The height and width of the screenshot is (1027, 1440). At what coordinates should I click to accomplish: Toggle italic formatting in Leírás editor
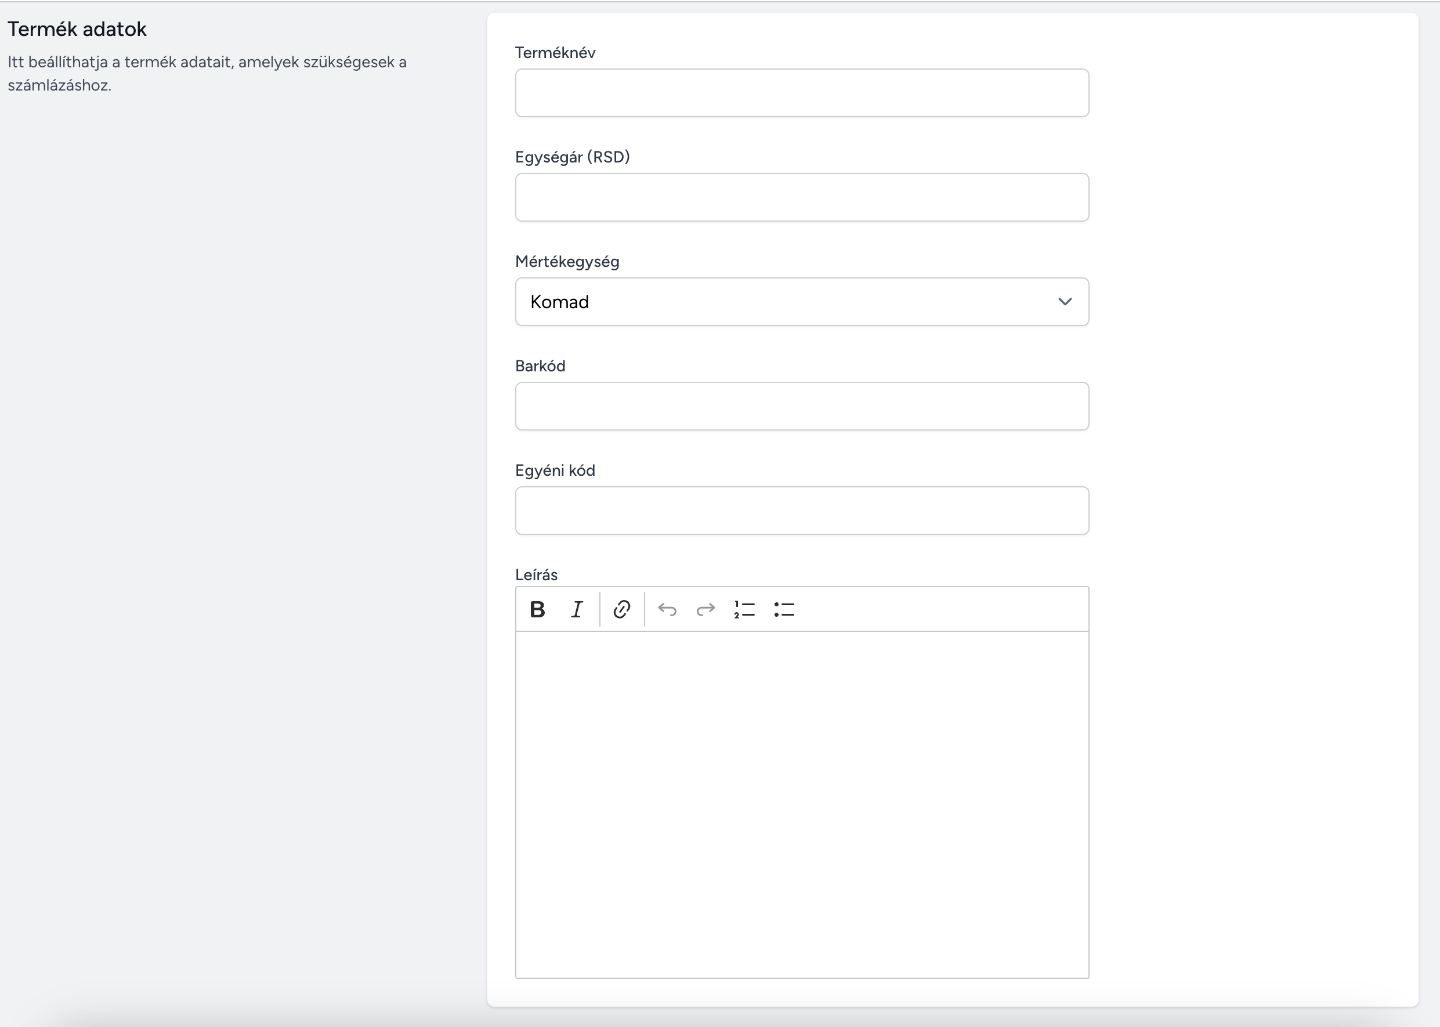pos(577,609)
